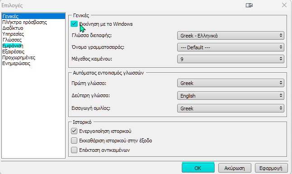Check the Επέκταση αντικειμένων option
This screenshot has width=292, height=174.
coord(74,150)
